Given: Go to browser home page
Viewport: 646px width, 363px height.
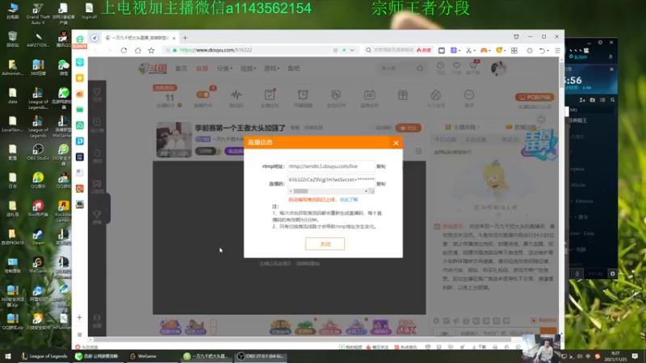Looking at the screenshot, I should coord(137,50).
